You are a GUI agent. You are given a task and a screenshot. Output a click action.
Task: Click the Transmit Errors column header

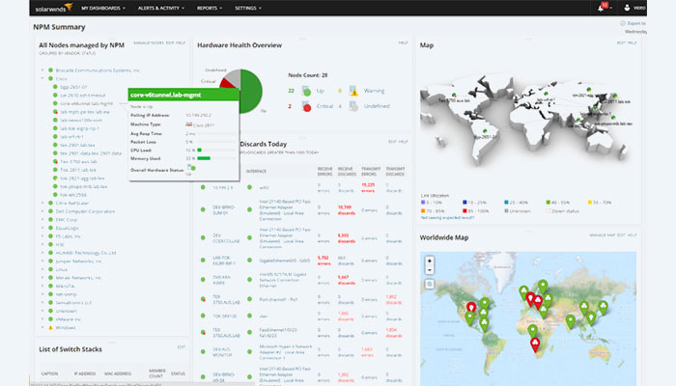tap(370, 172)
